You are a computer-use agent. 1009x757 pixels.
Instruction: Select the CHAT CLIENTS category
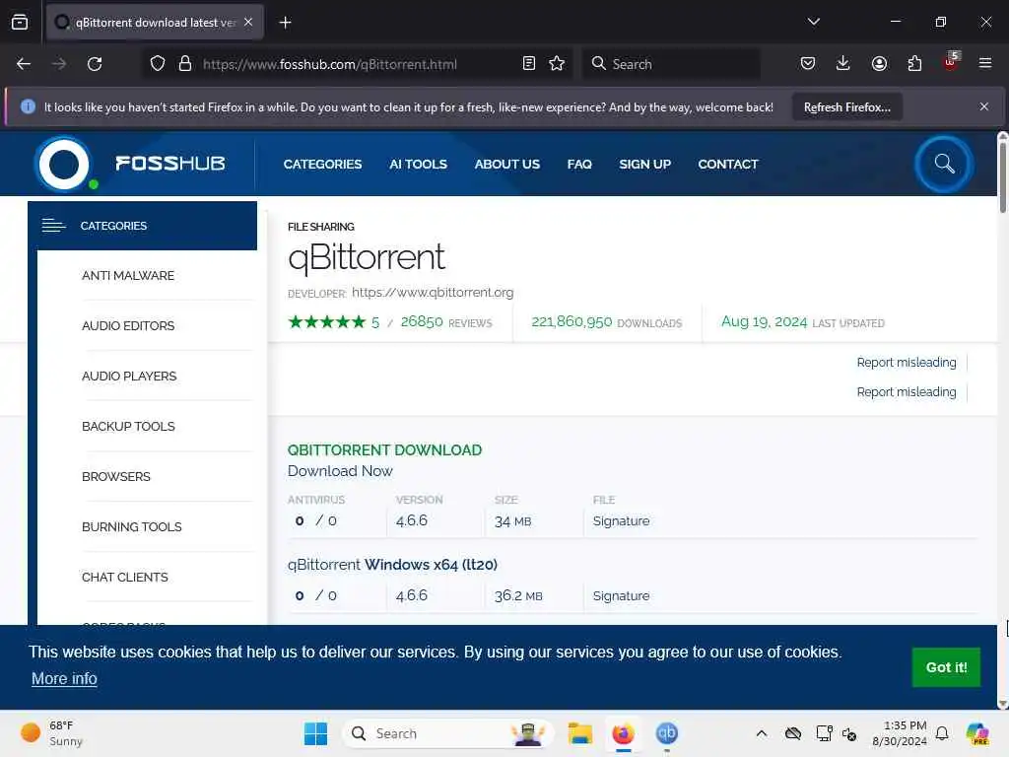pos(125,577)
